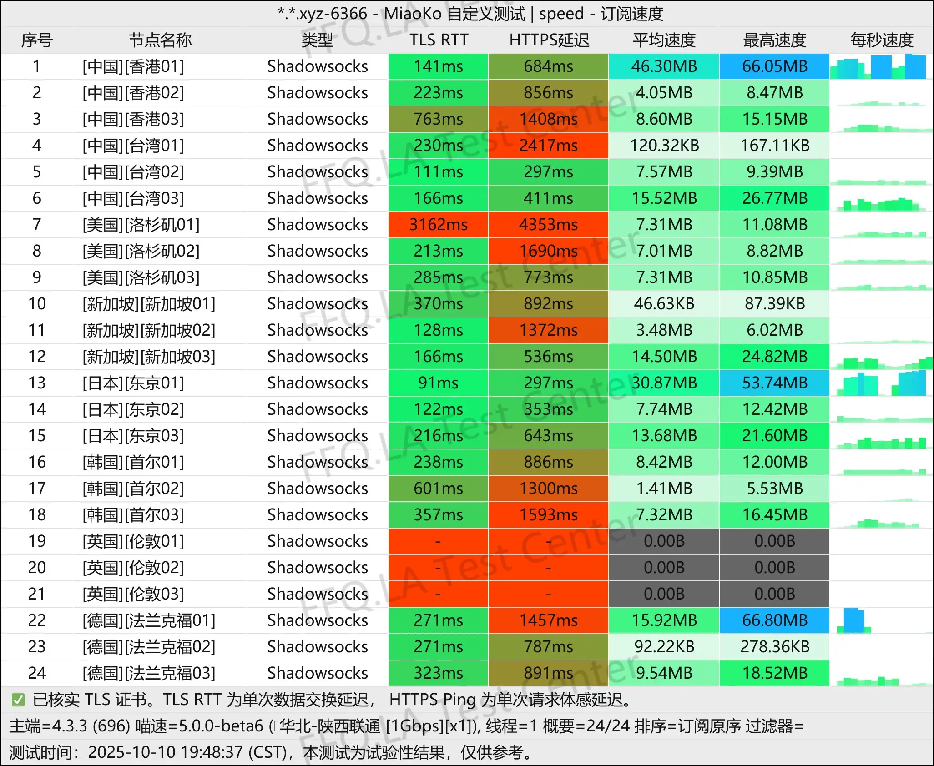934x766 pixels.
Task: Click the red 3162ms TLS RTT cell
Action: click(438, 225)
